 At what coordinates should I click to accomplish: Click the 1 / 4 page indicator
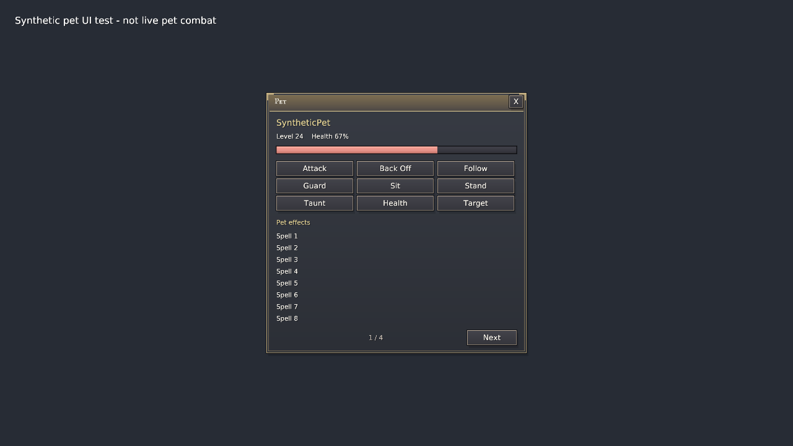375,338
